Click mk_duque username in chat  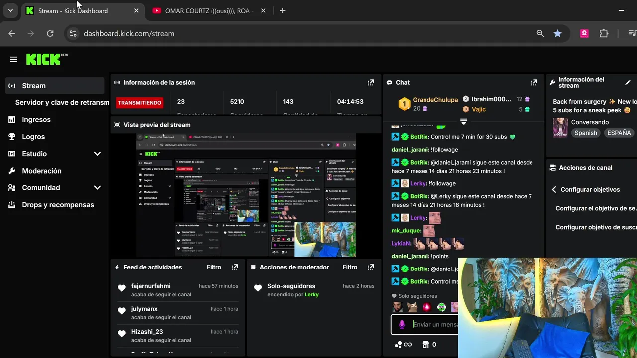coord(406,231)
